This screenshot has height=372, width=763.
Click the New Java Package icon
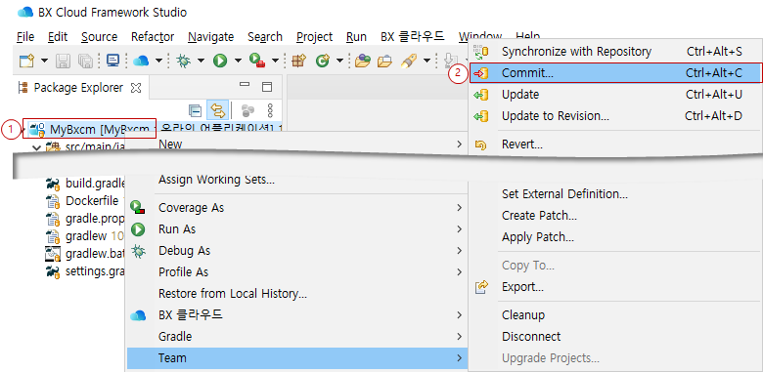298,61
